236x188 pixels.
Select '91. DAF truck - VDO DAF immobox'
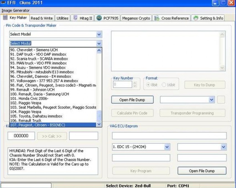[53, 54]
